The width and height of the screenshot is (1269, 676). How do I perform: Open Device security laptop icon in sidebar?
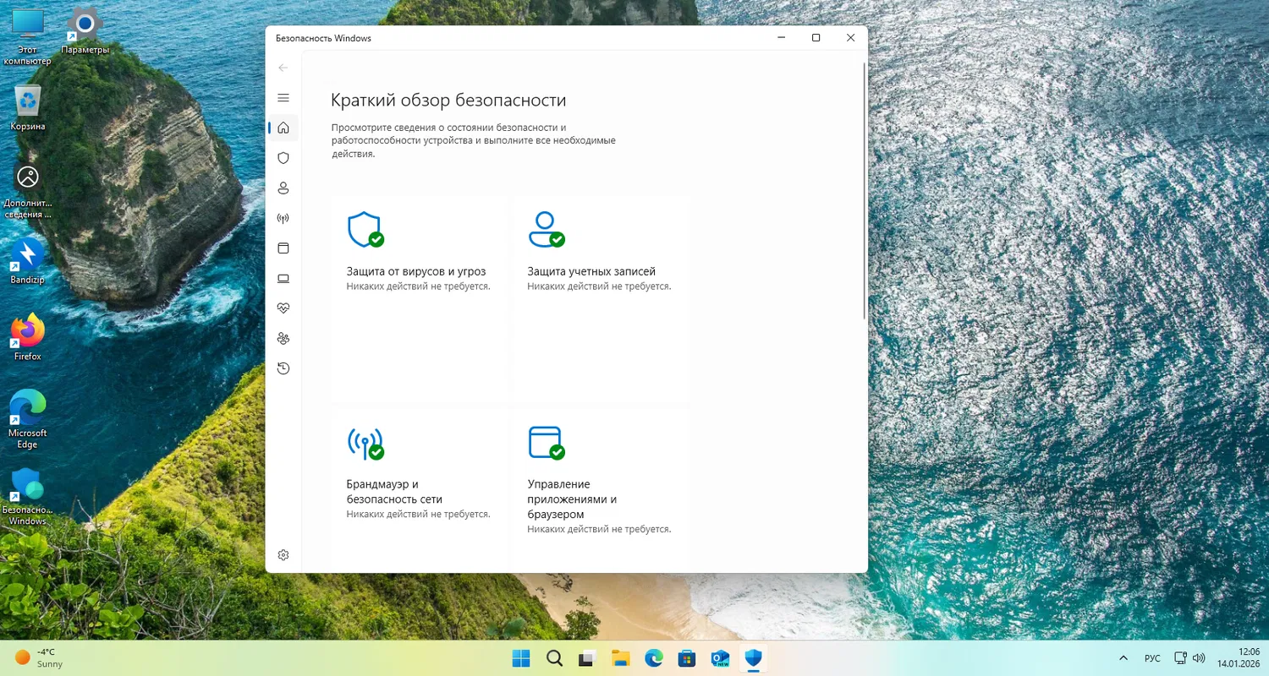pos(283,278)
